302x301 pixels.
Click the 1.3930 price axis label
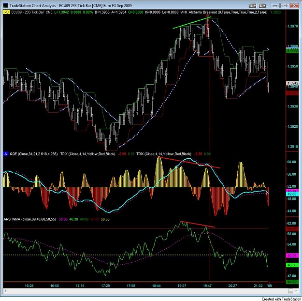click(x=292, y=106)
